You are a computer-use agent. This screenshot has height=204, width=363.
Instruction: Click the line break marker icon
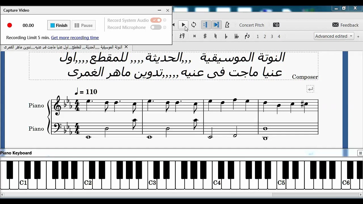(310, 89)
